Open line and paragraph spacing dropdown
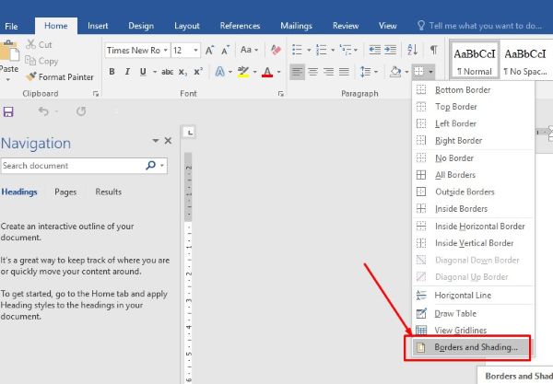 pyautogui.click(x=369, y=72)
